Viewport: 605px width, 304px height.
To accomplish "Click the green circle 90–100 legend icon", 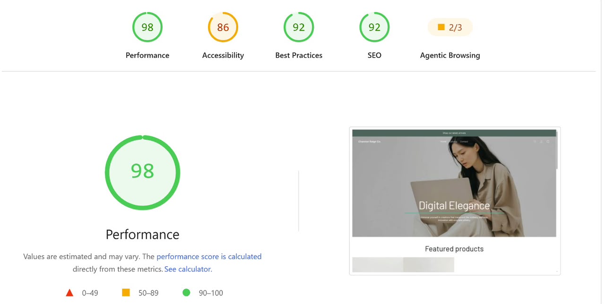I will point(186,293).
